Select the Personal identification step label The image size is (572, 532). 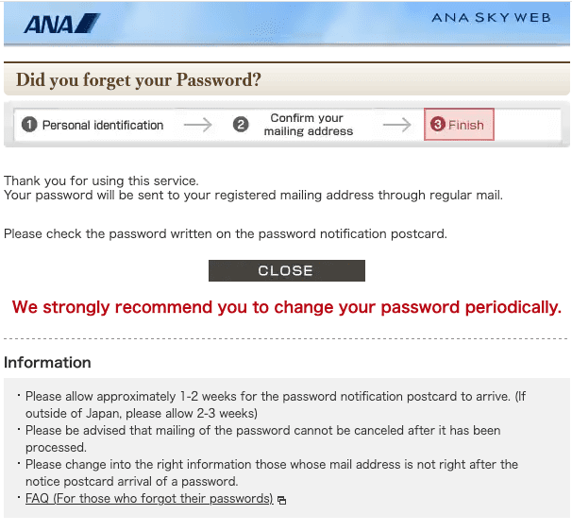(103, 126)
